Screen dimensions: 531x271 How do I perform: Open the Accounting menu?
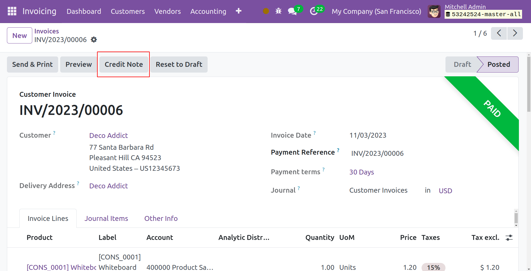click(208, 11)
